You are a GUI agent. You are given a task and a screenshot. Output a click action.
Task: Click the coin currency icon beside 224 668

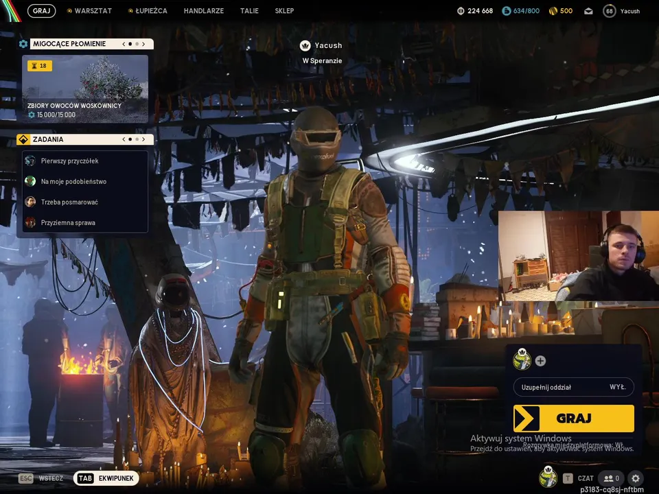pyautogui.click(x=461, y=11)
